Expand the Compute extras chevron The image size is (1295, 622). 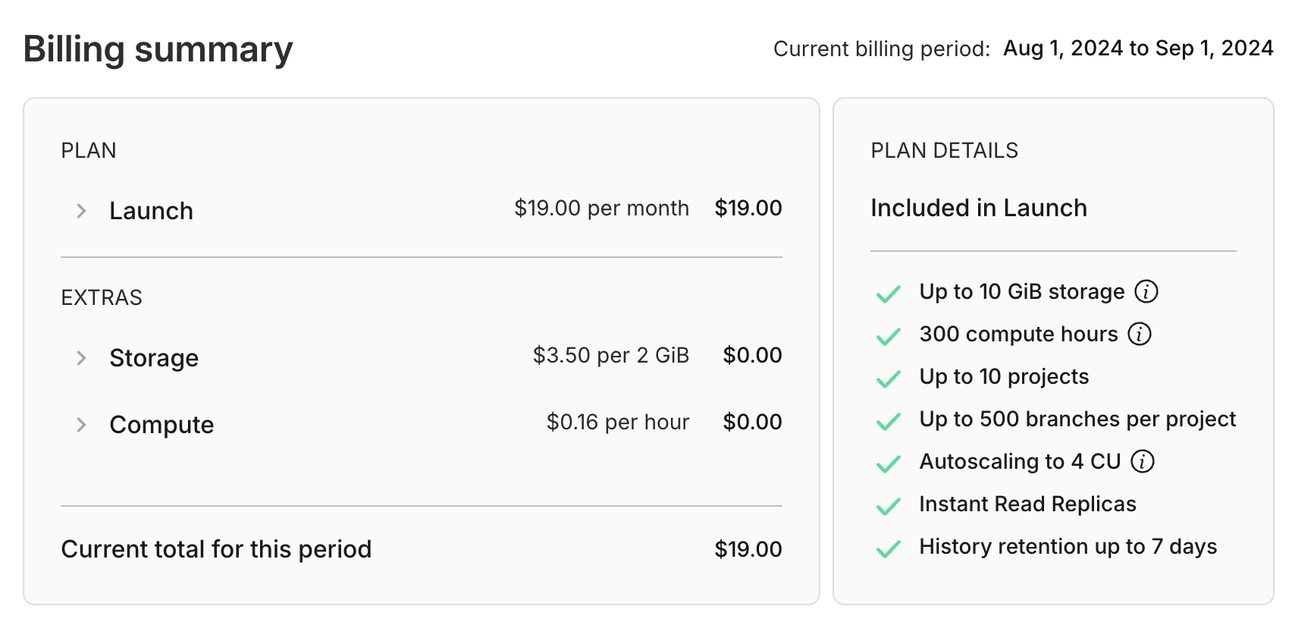81,425
